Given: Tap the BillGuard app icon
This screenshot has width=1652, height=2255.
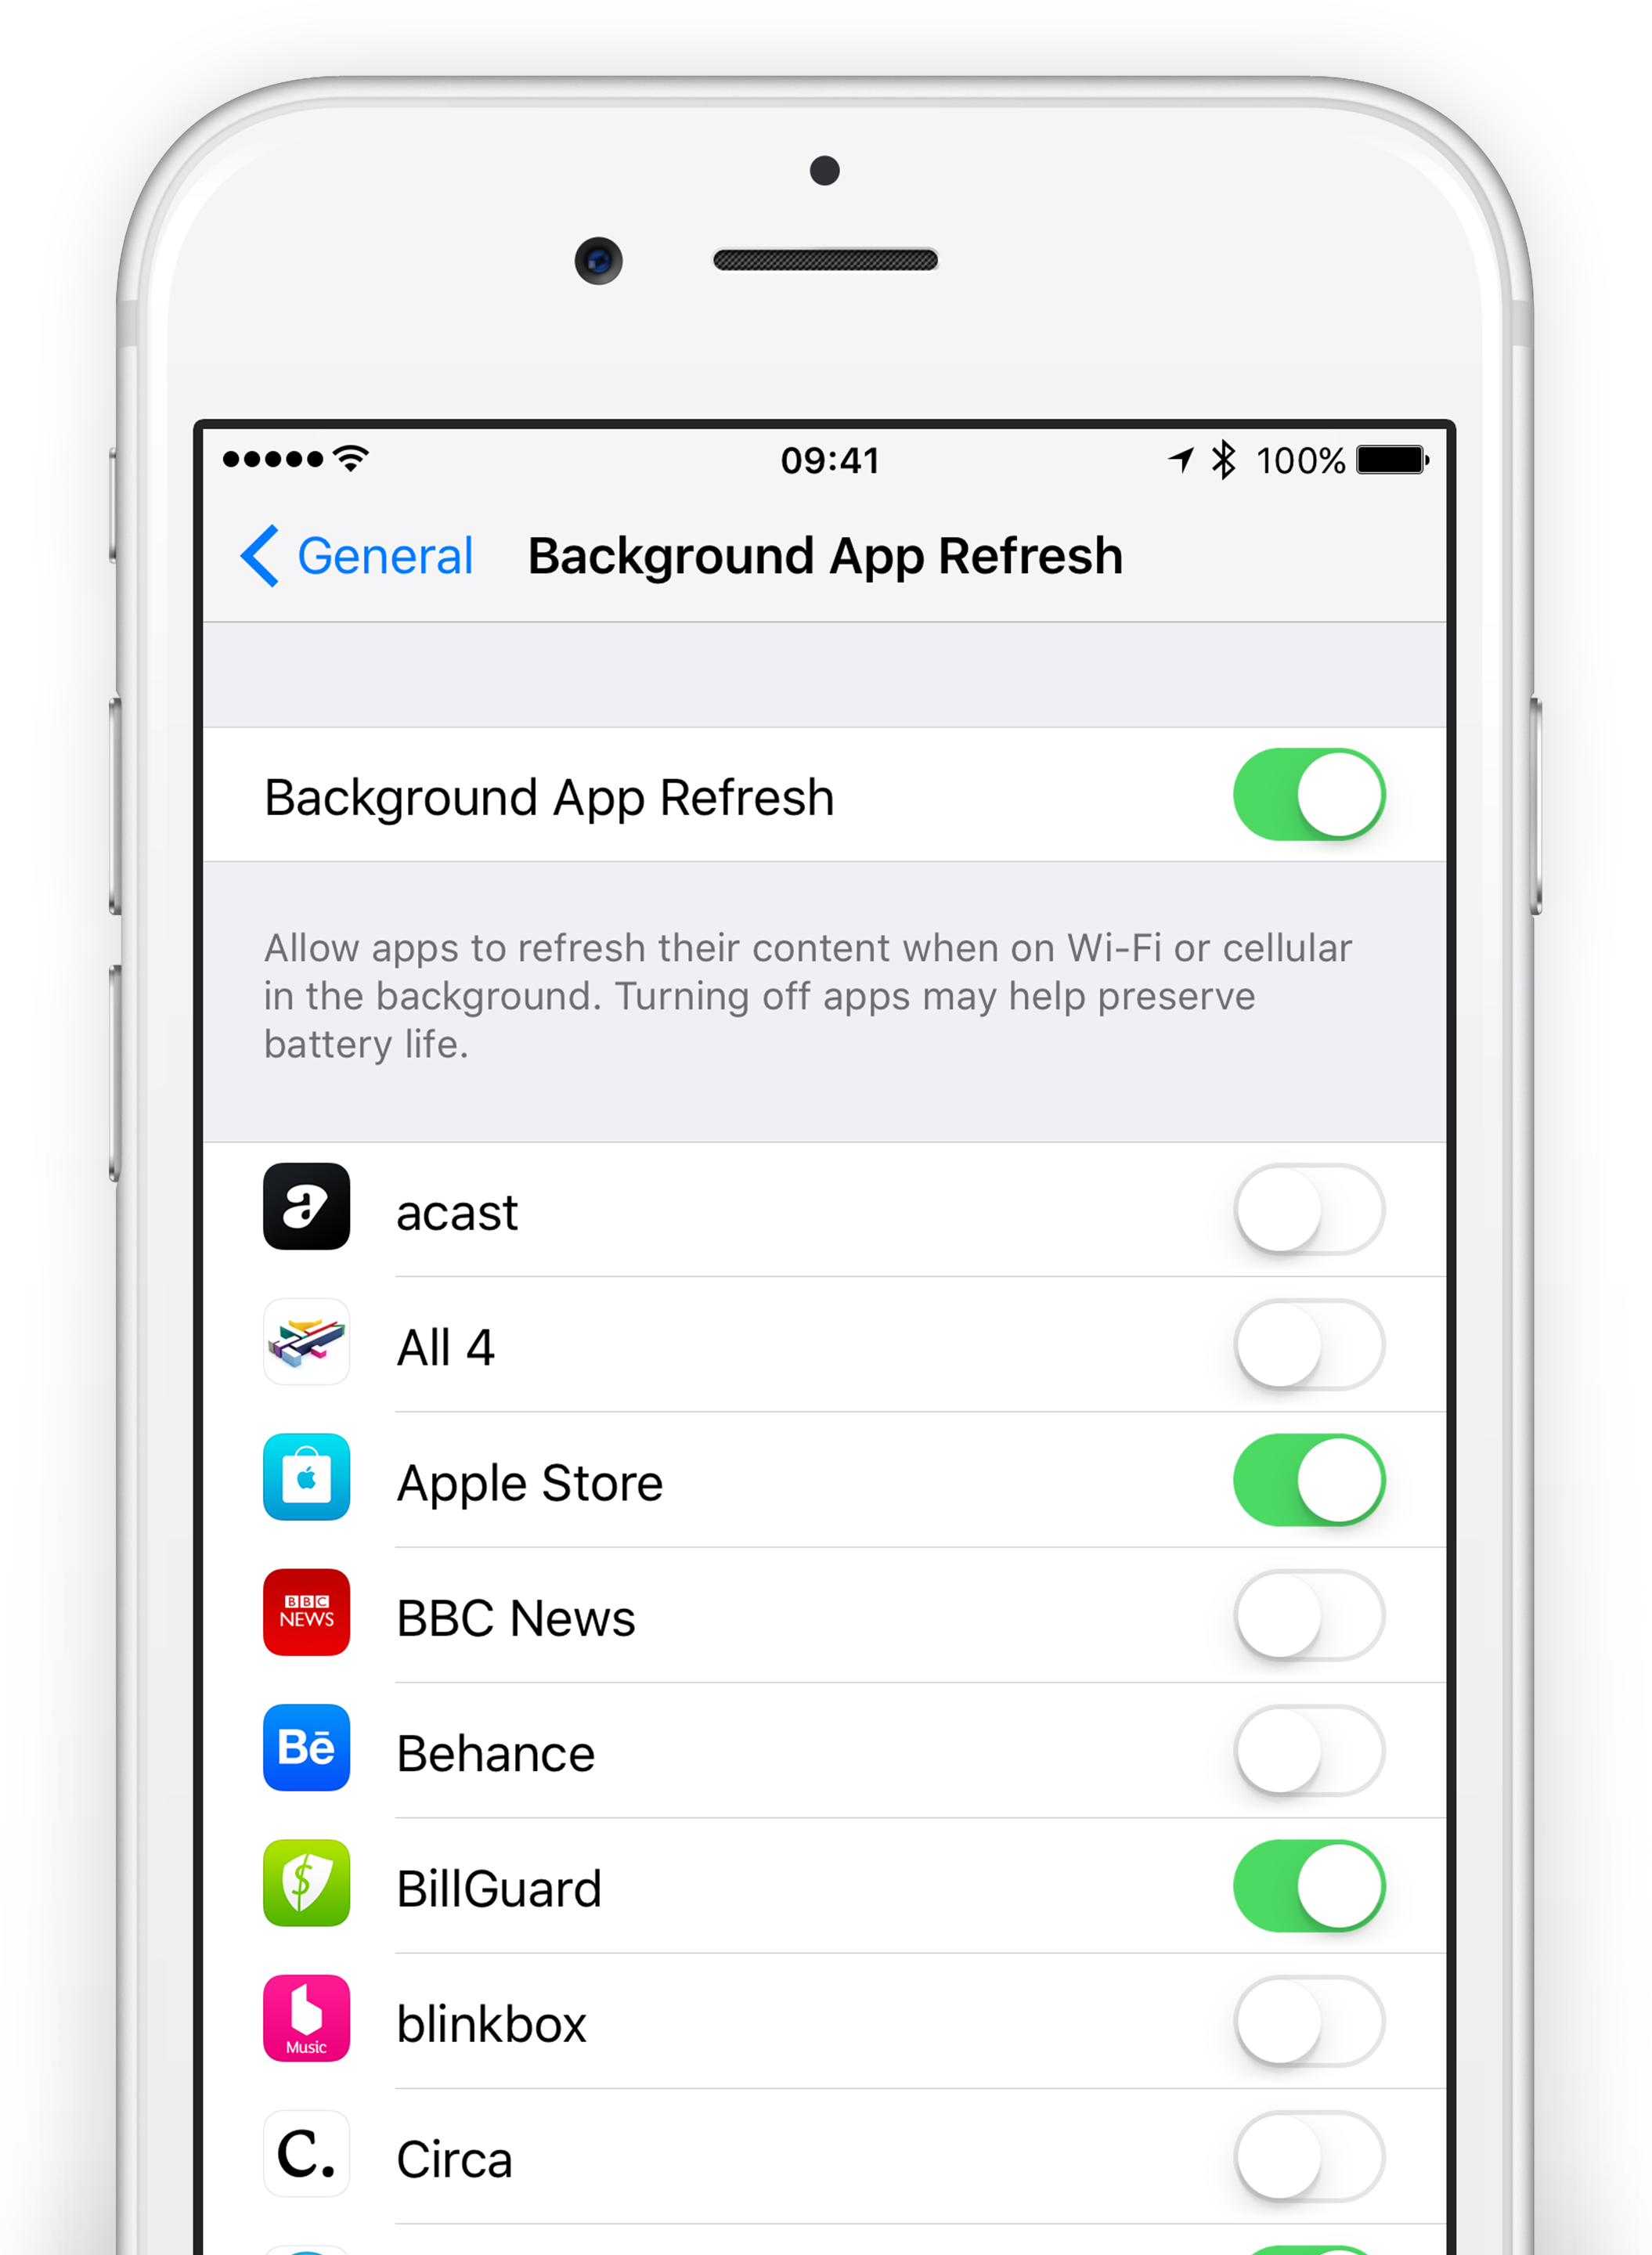Looking at the screenshot, I should coord(306,1885).
